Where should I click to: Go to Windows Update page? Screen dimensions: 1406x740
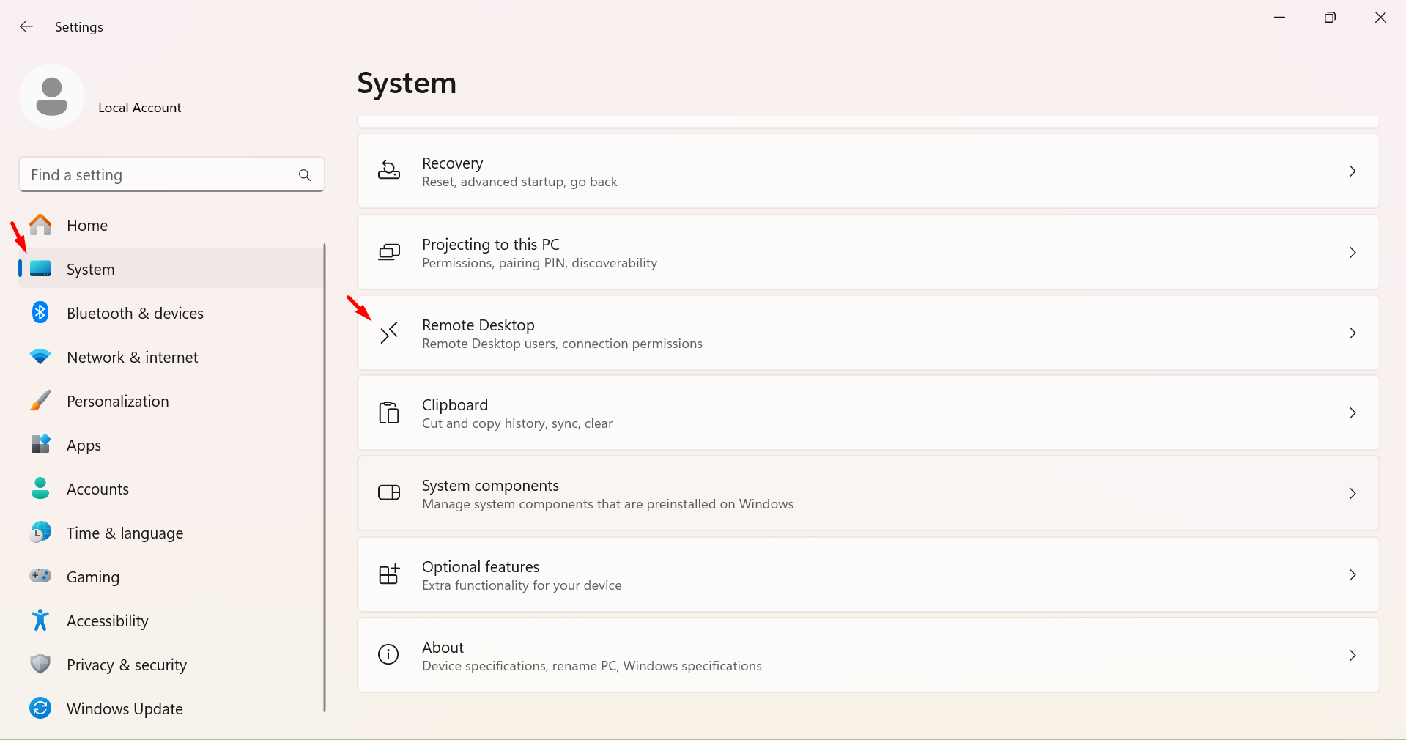click(x=125, y=709)
